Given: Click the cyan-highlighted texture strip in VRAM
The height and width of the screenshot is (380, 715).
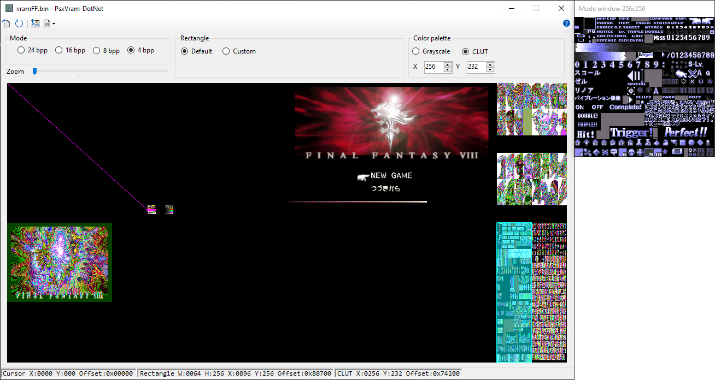Looking at the screenshot, I should pos(514,292).
